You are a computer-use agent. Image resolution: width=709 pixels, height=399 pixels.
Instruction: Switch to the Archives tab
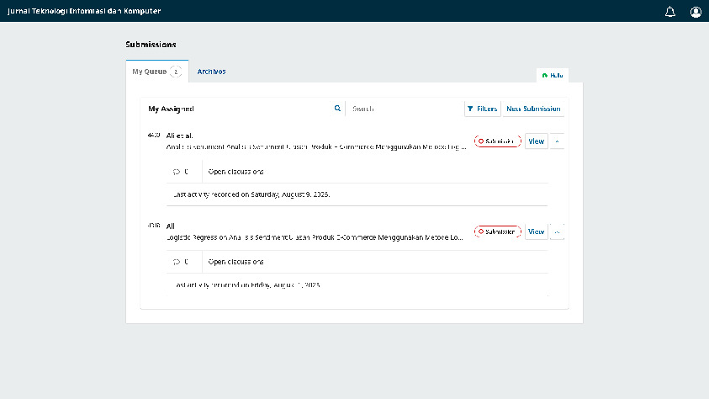click(211, 72)
